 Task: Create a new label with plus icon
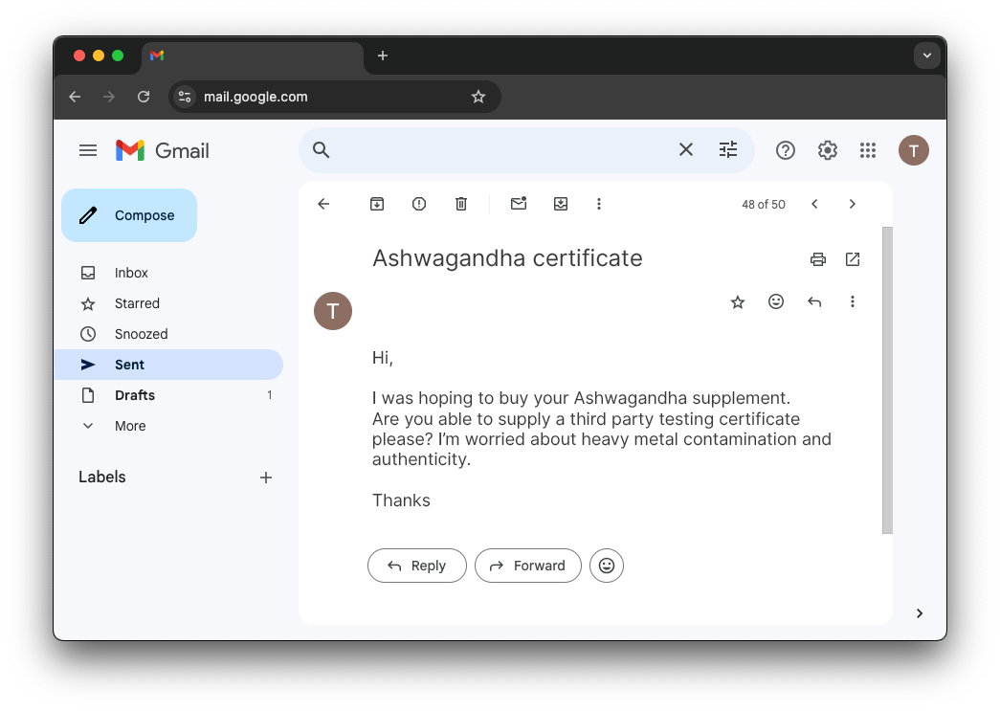pos(266,478)
